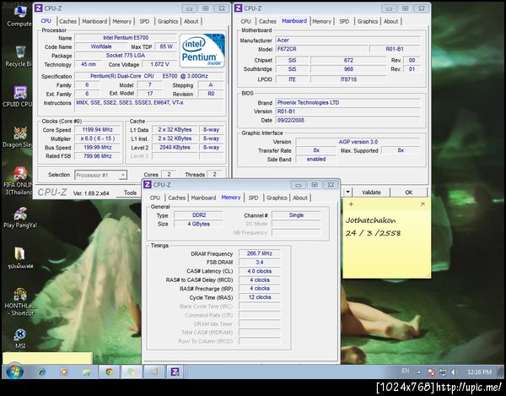
Task: Open About tab in CPU window
Action: tap(191, 21)
